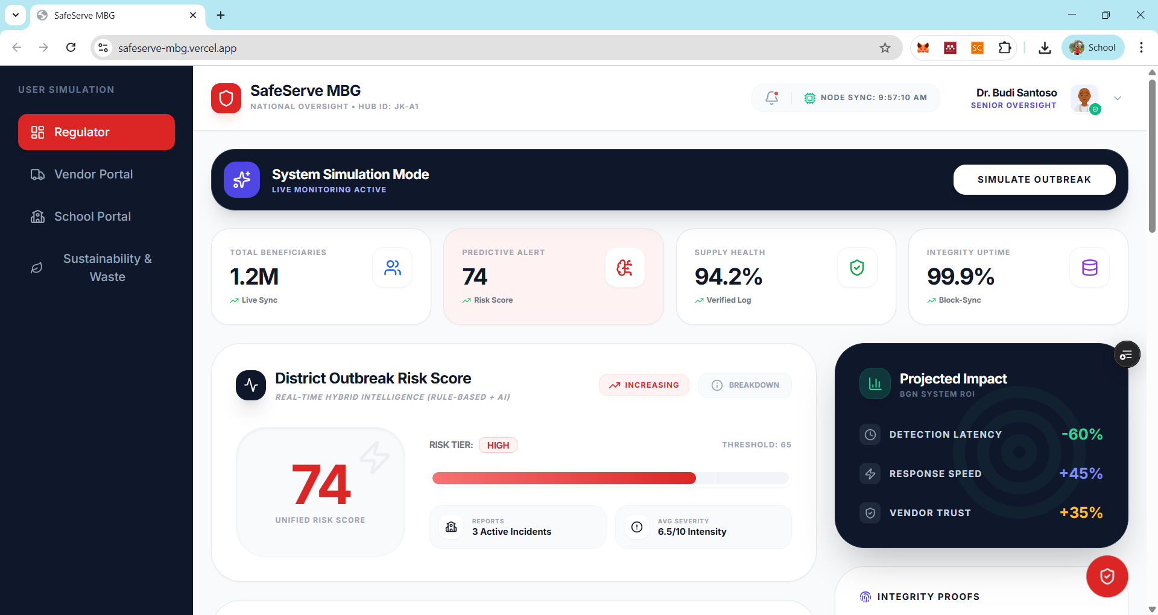Screen dimensions: 1158x615
Task: Click the floating red shield button
Action: pyautogui.click(x=1107, y=576)
